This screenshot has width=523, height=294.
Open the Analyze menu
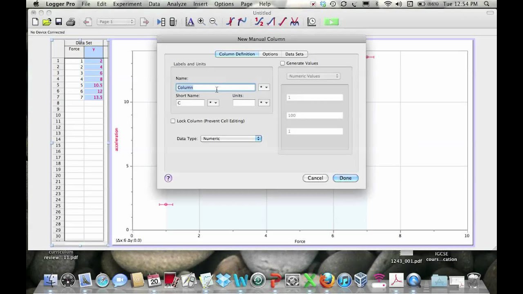[177, 4]
